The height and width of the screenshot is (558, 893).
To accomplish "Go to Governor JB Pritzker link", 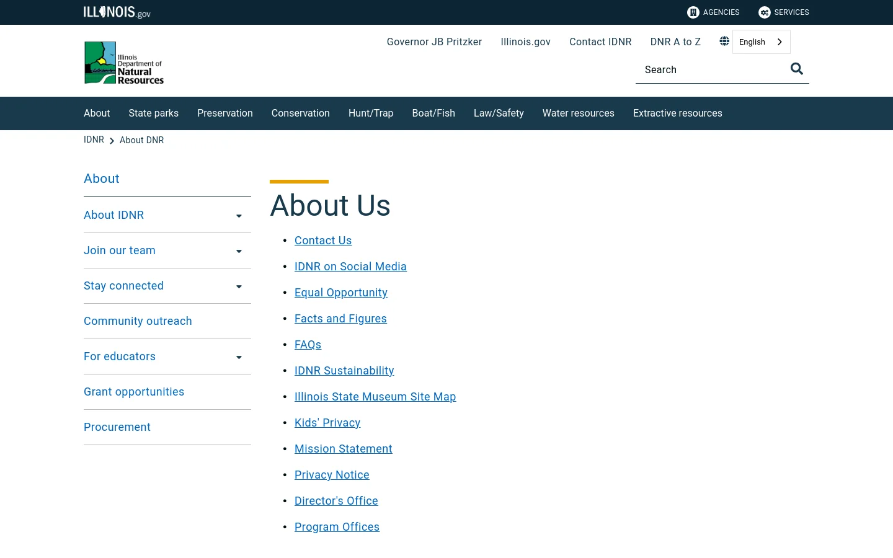I will tap(434, 42).
